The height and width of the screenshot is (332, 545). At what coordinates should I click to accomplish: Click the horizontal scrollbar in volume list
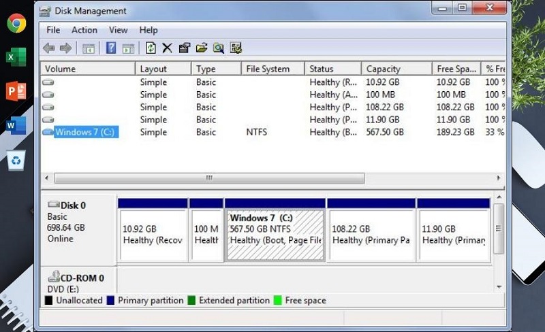pyautogui.click(x=208, y=178)
